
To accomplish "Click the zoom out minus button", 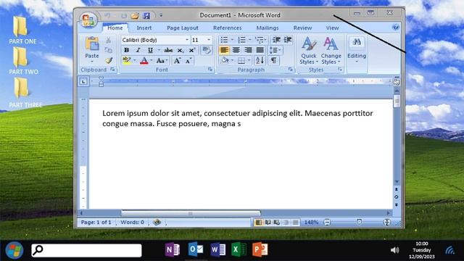I will point(327,223).
